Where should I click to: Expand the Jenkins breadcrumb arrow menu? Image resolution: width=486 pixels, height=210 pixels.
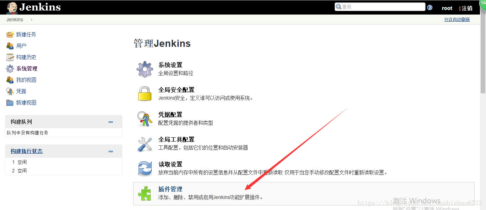(31, 20)
